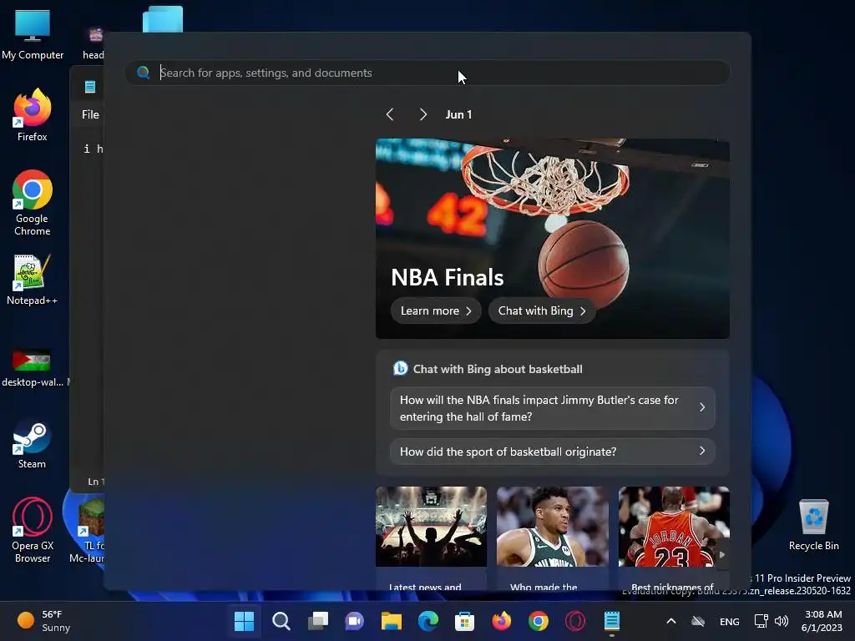Open File Explorer from the taskbar
The image size is (855, 641).
(392, 621)
